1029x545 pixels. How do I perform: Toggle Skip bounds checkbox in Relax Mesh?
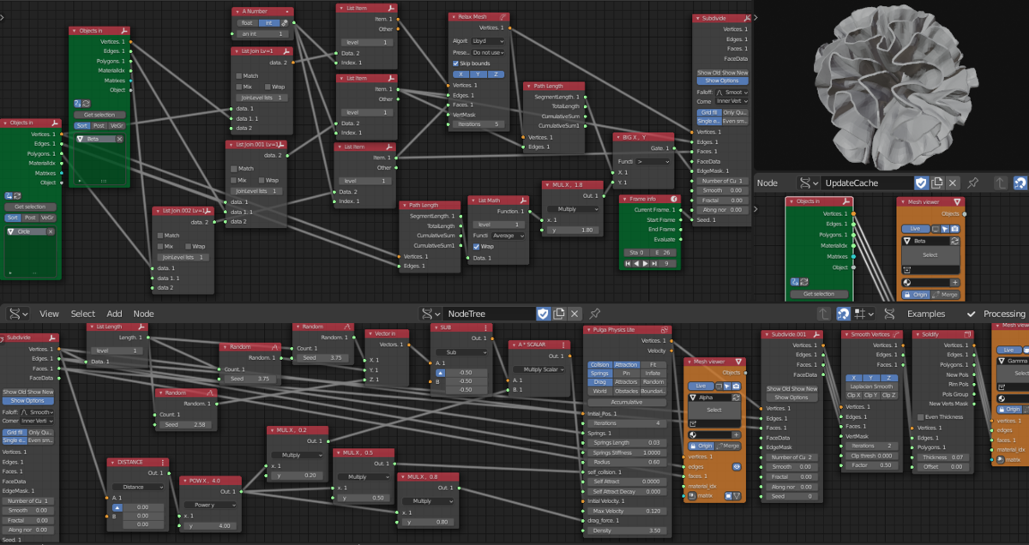[455, 63]
